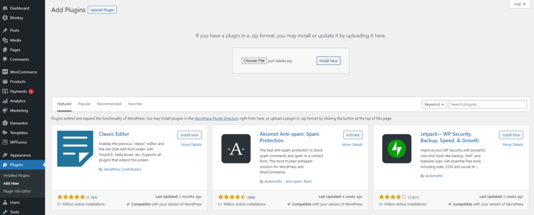Open Automattic - Anti-spam Team author link
Viewport: 534px width, 215px height.
tap(288, 181)
